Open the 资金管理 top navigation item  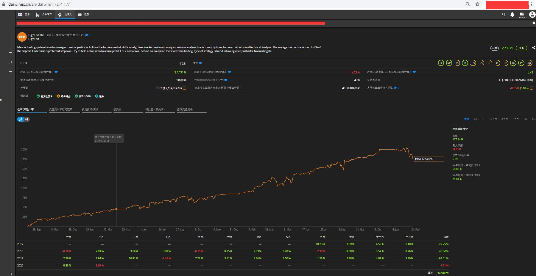[x=43, y=14]
